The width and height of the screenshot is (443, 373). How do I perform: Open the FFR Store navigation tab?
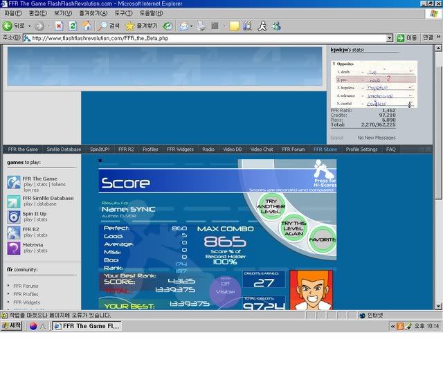[x=325, y=149]
